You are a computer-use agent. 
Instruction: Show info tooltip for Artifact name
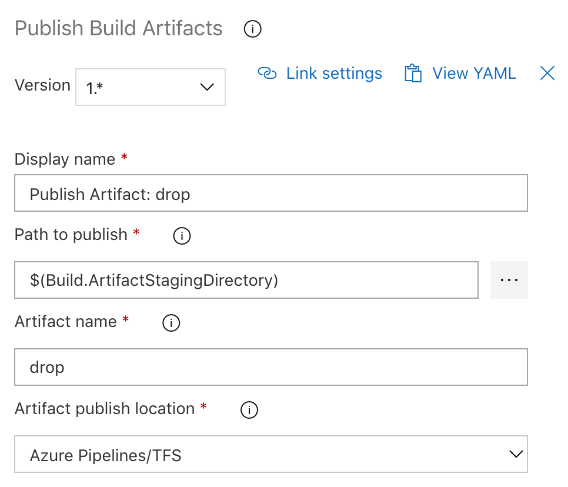pyautogui.click(x=171, y=323)
